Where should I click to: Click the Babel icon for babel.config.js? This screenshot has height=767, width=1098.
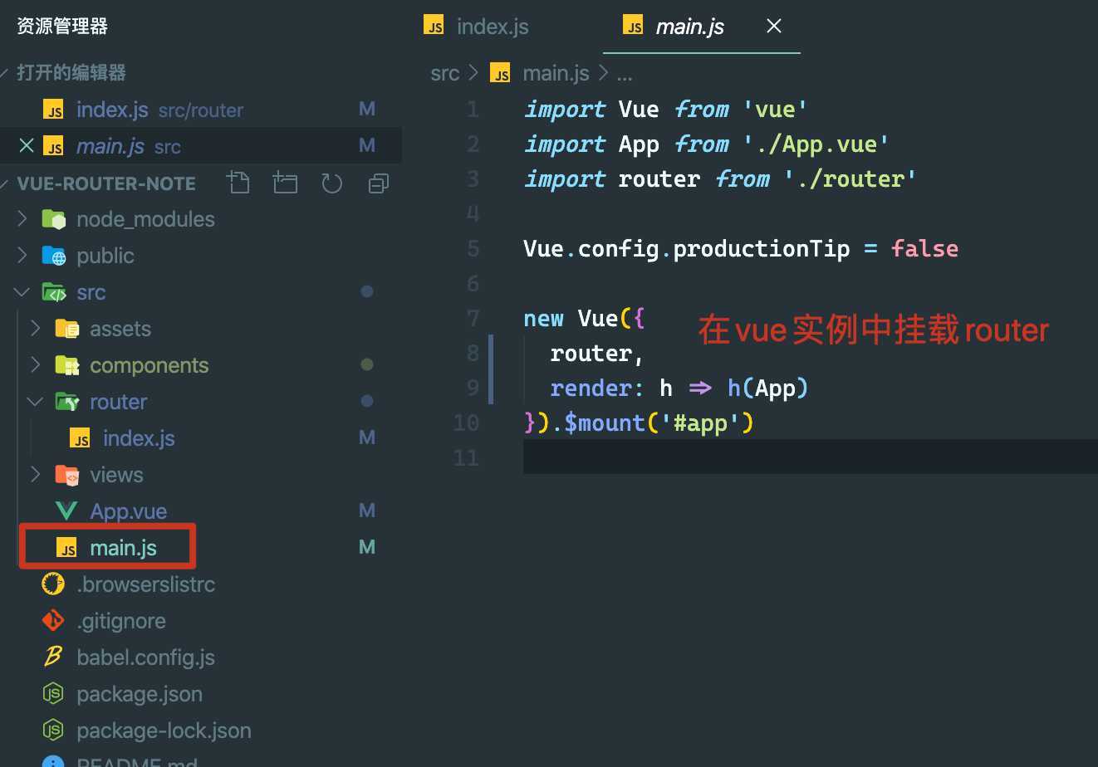(53, 657)
